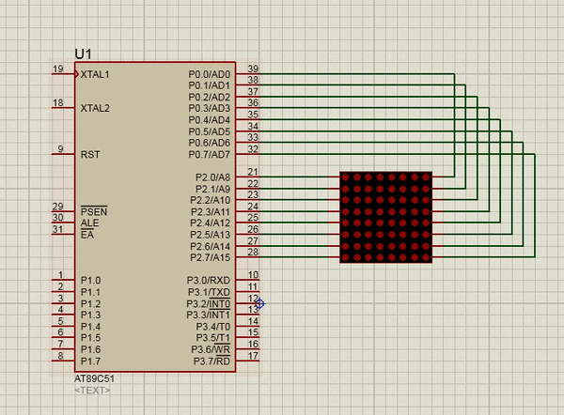The height and width of the screenshot is (415, 564).
Task: Click the P1.7 pin label
Action: [90, 361]
